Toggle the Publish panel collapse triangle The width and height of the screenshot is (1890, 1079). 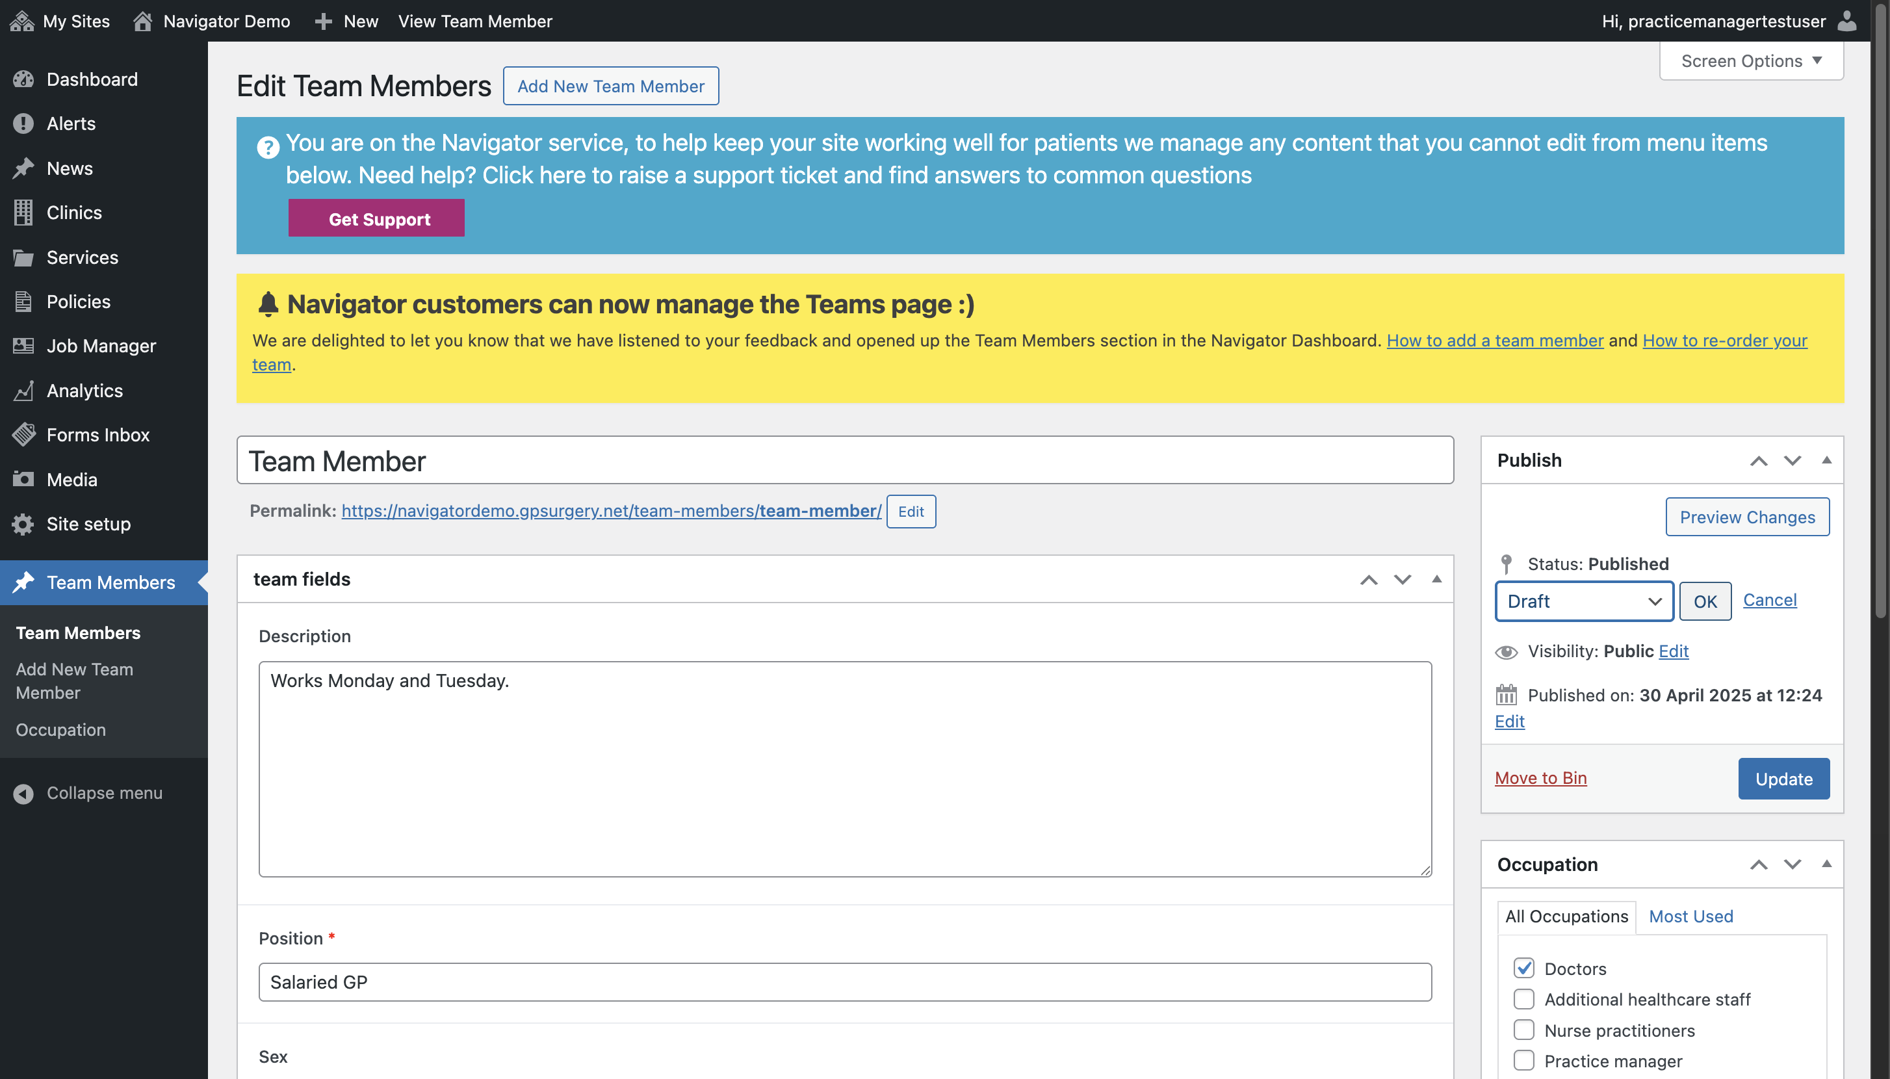click(x=1826, y=460)
